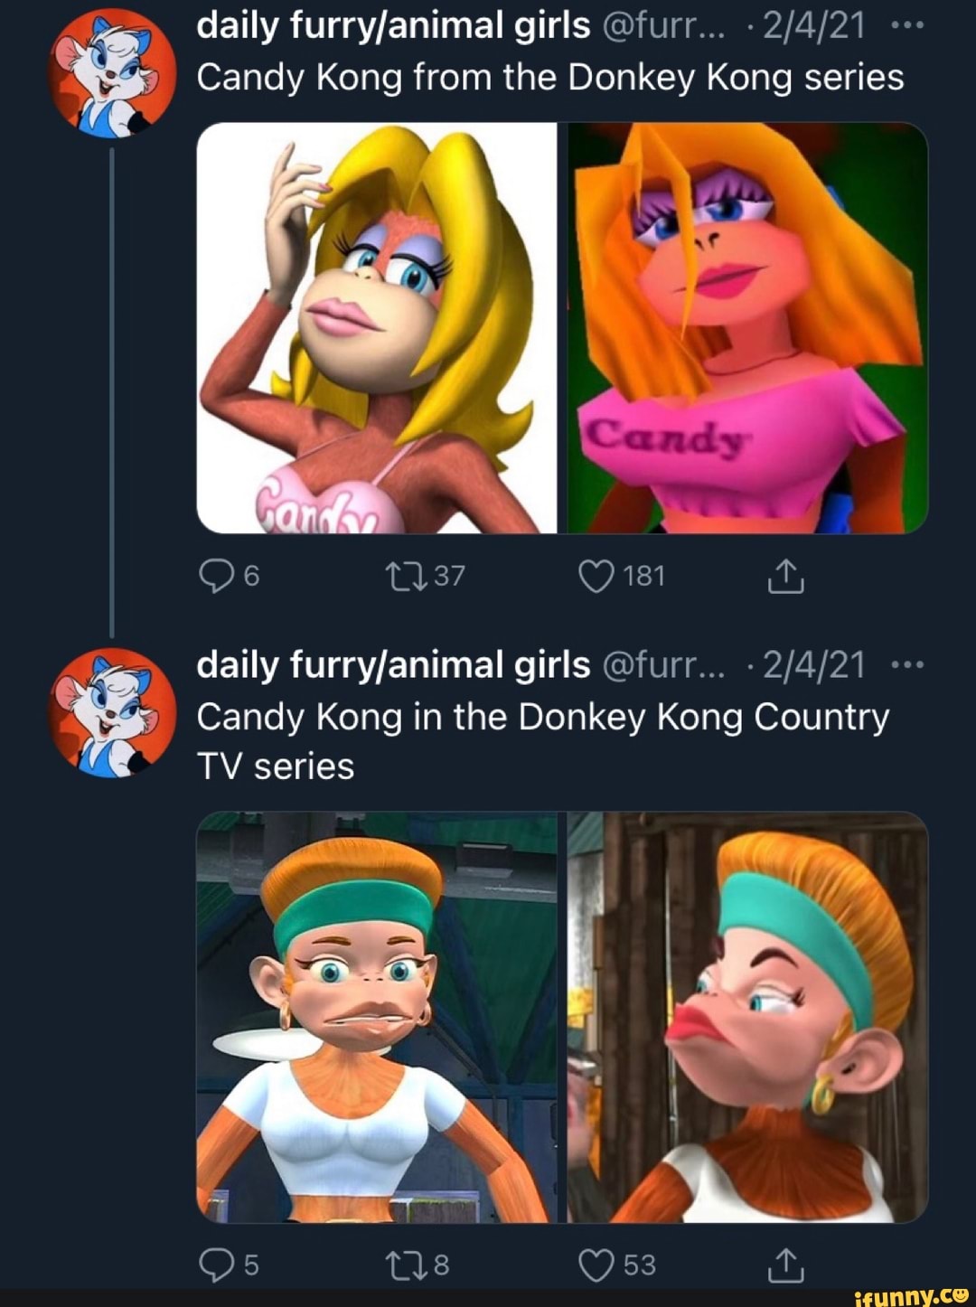This screenshot has width=976, height=1307.
Task: Open side-profile TV series Candy Kong image
Action: pyautogui.click(x=748, y=1017)
